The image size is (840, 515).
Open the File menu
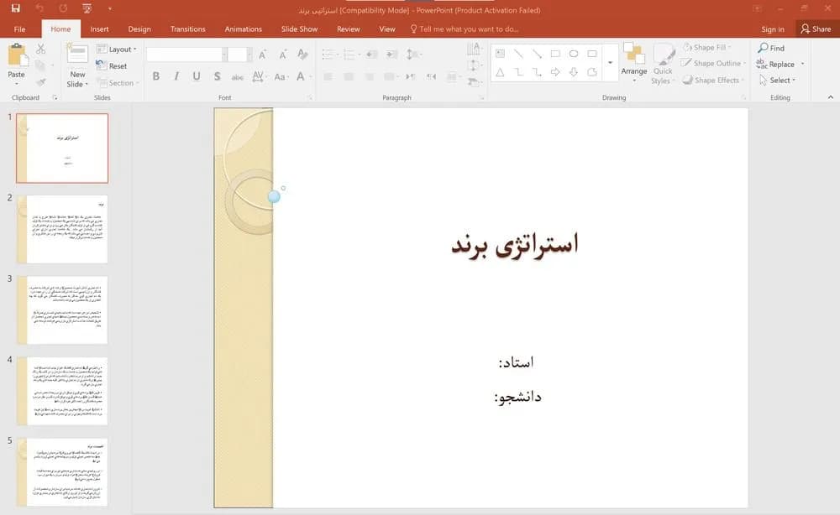[20, 29]
